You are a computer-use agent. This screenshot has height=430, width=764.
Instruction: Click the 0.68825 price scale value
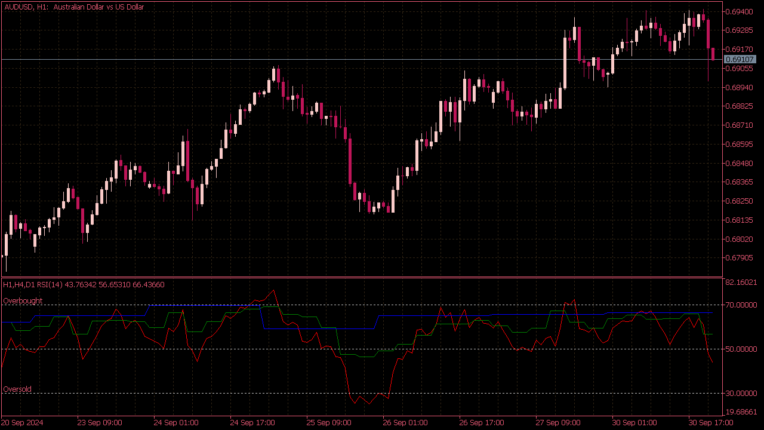(x=740, y=106)
